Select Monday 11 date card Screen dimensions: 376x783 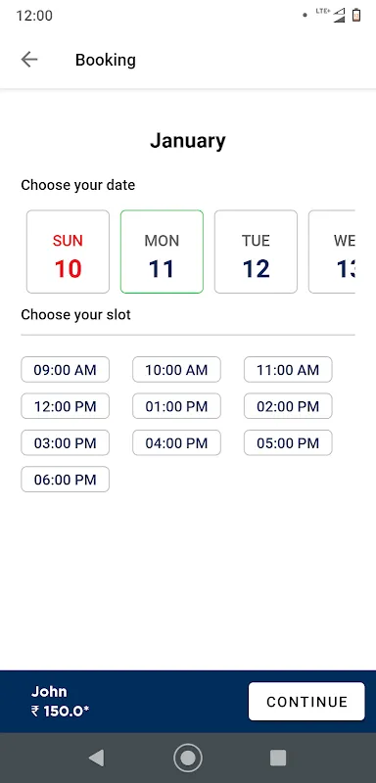162,252
